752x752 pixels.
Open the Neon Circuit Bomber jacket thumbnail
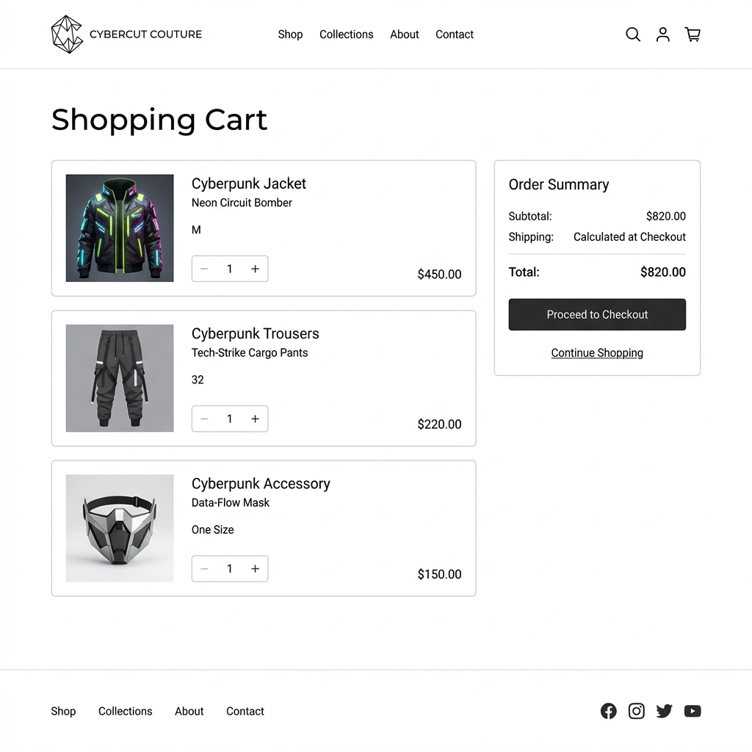click(x=120, y=228)
